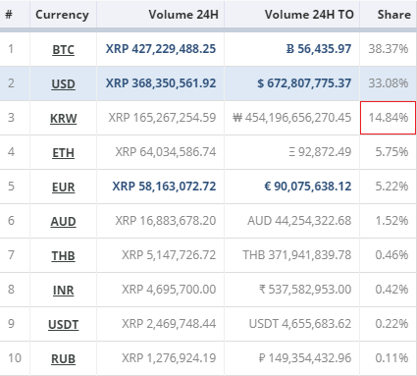Click rank number 3 in KRW row
The image size is (417, 376).
pyautogui.click(x=11, y=118)
